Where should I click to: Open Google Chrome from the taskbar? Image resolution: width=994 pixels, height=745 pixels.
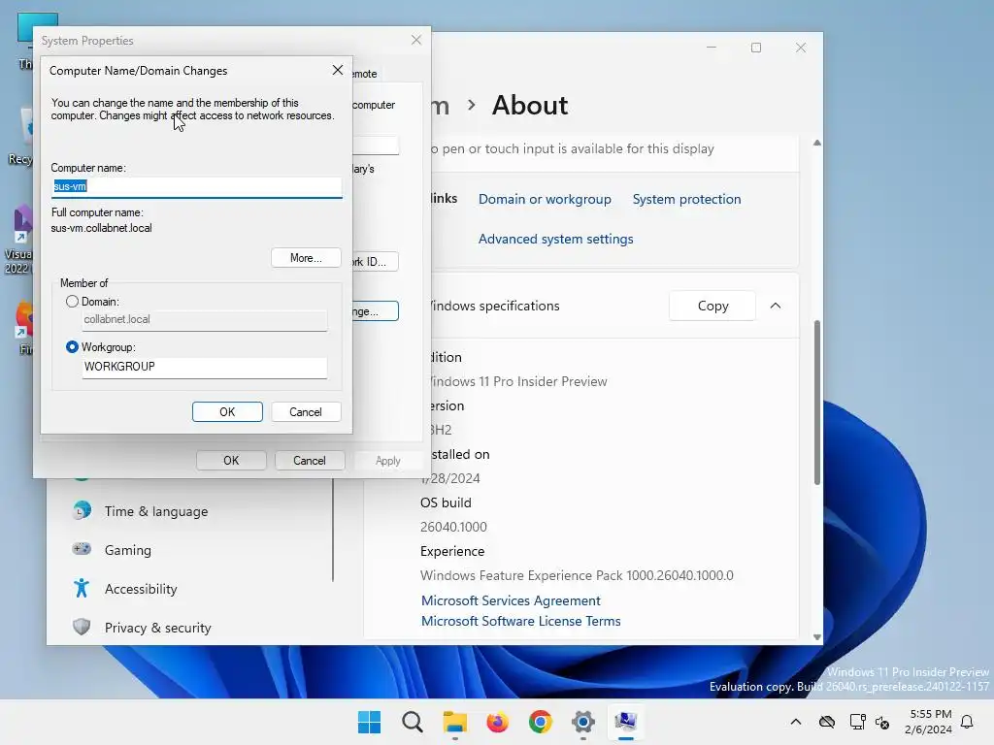click(x=540, y=722)
